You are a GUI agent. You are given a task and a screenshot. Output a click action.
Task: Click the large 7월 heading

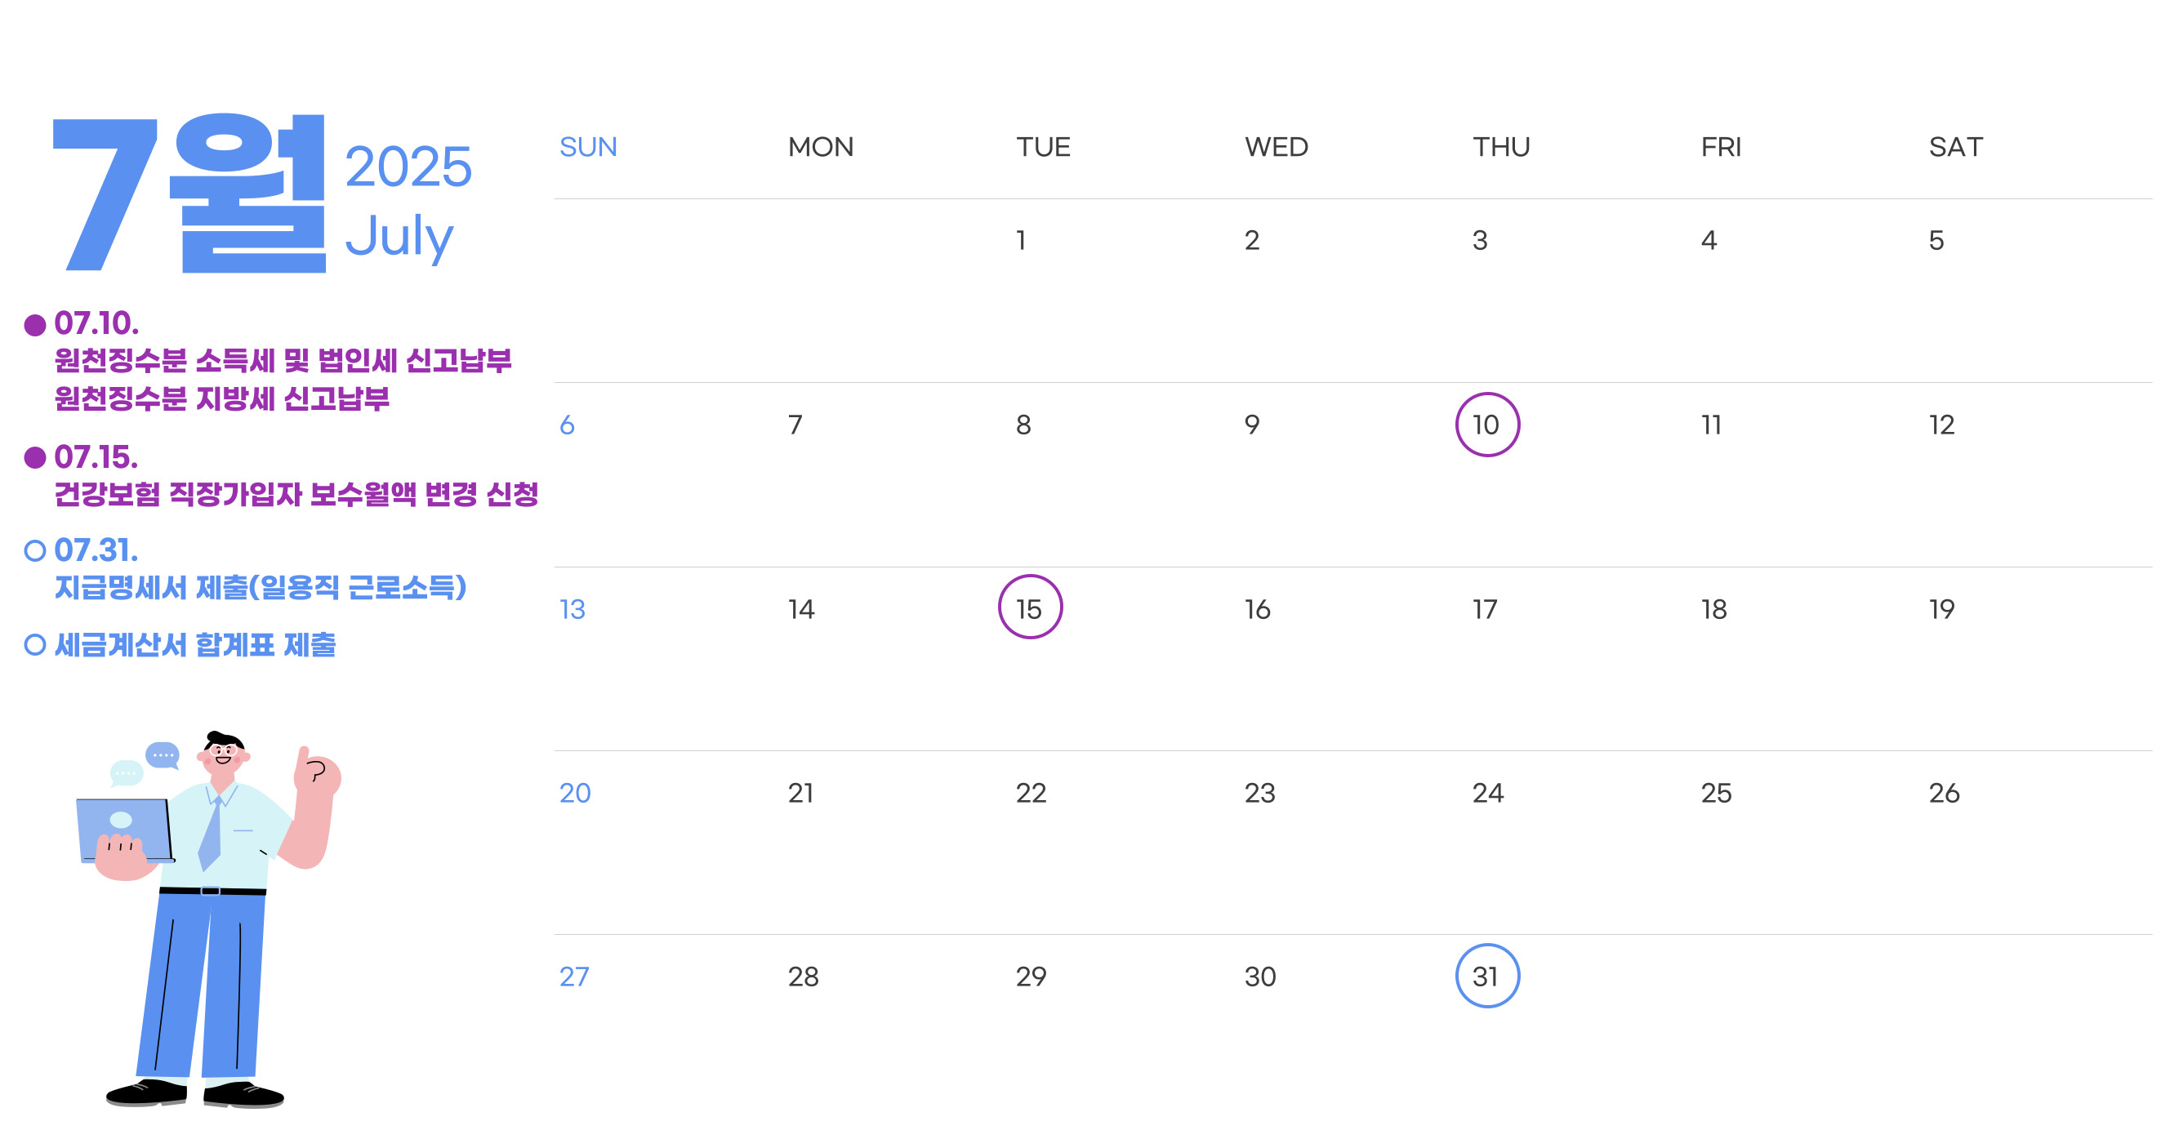tap(189, 193)
